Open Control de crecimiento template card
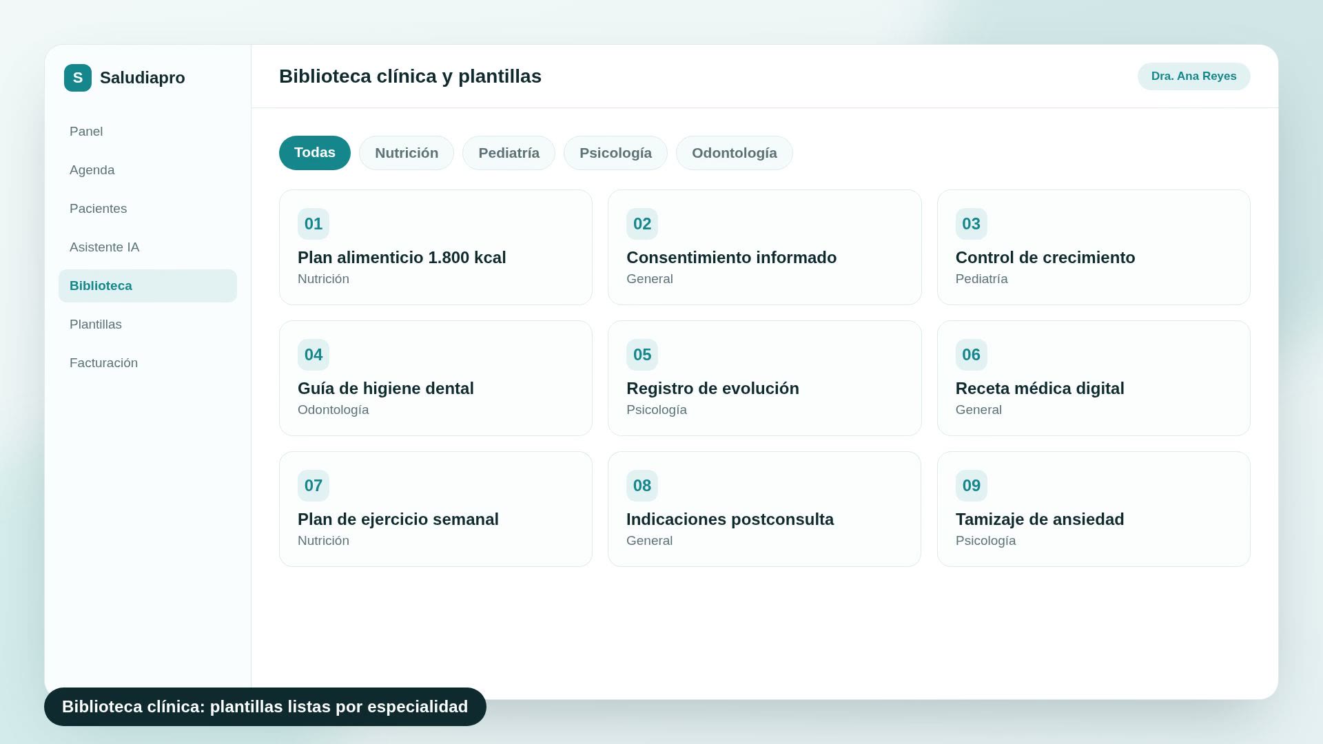Viewport: 1323px width, 744px height. pyautogui.click(x=1094, y=247)
